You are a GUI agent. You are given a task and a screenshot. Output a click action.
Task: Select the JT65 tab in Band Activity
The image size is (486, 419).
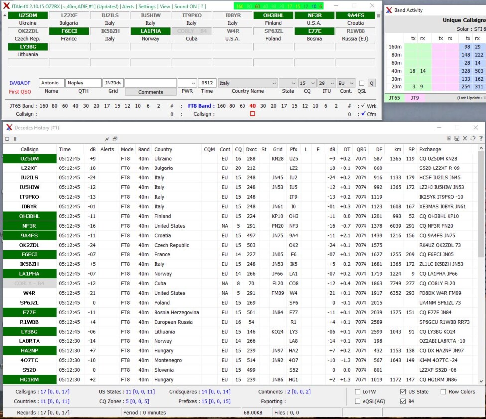(x=394, y=98)
